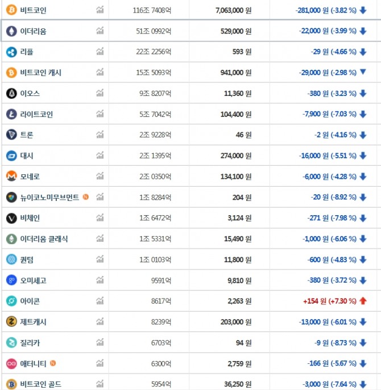Open the chart icon for 퀀텀
Screen dimensions: 381x390
coord(100,259)
